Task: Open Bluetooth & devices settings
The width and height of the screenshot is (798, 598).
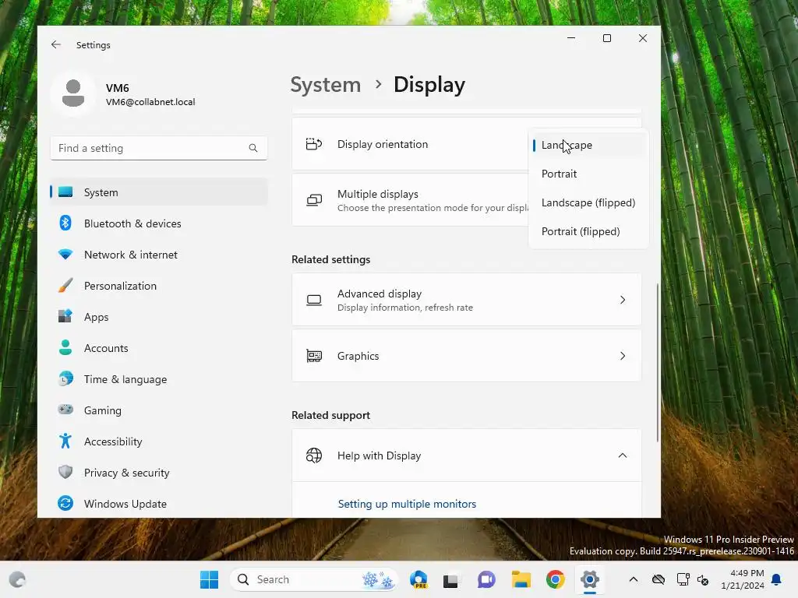Action: [159, 223]
